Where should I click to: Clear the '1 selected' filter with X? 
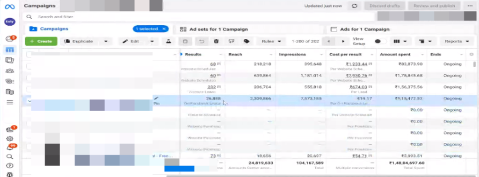click(164, 29)
